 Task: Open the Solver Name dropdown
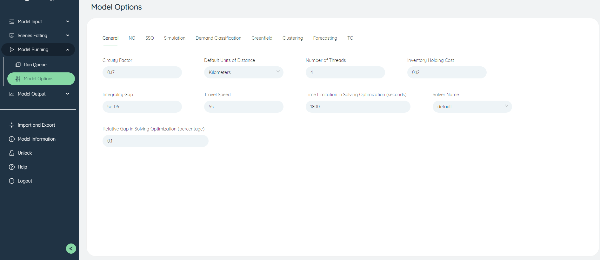(472, 107)
